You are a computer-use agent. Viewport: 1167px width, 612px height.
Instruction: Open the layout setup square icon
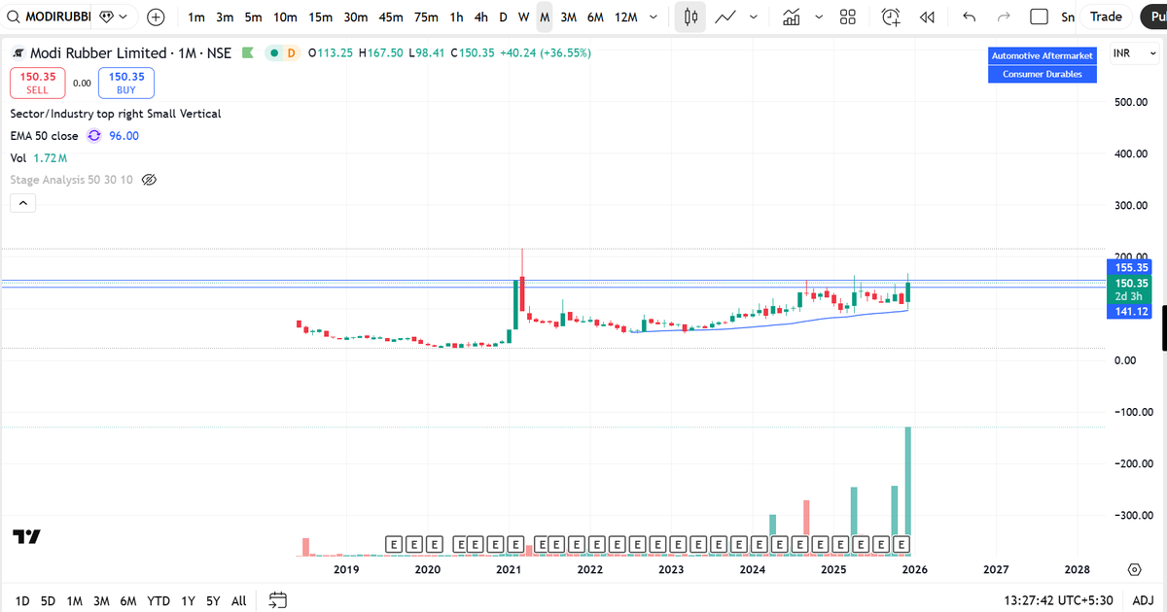1039,17
